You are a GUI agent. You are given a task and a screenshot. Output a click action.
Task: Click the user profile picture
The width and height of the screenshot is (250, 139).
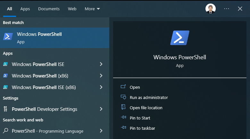point(211,9)
